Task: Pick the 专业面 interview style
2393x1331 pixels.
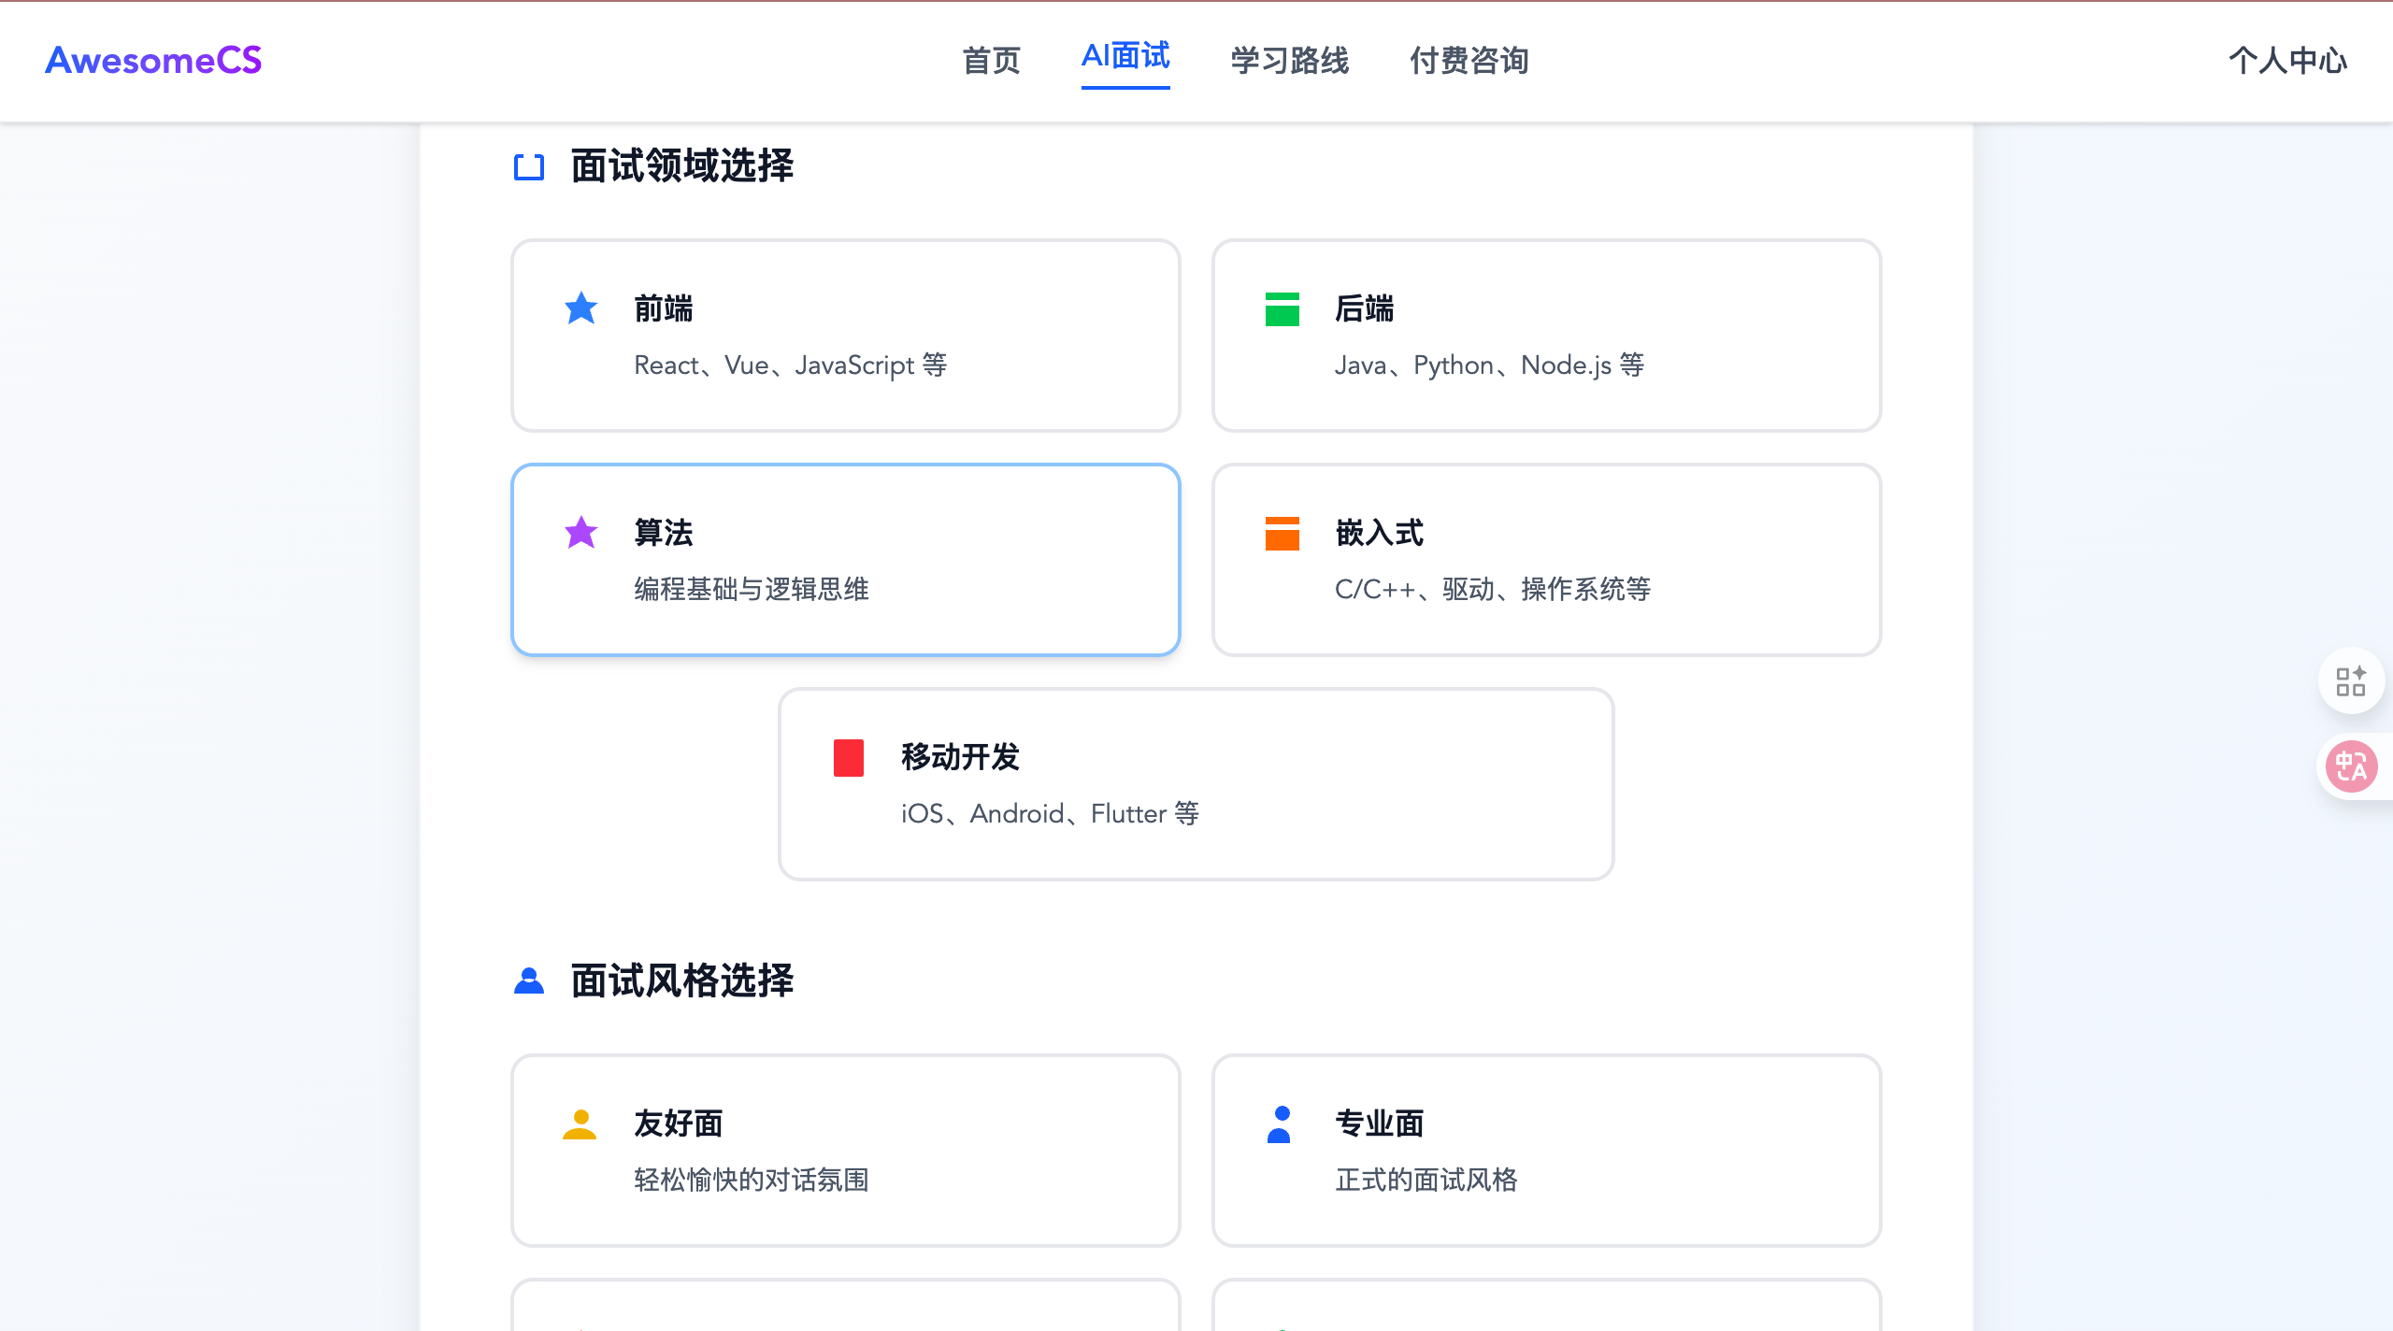Action: coord(1546,1152)
